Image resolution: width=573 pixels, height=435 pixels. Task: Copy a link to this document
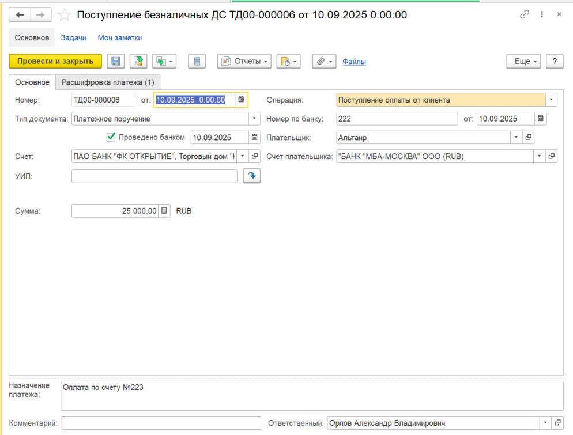(525, 14)
